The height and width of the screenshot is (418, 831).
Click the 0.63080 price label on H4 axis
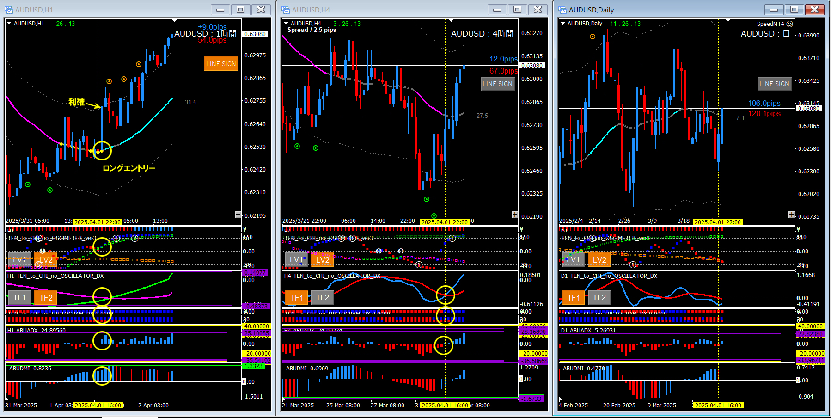pos(532,65)
